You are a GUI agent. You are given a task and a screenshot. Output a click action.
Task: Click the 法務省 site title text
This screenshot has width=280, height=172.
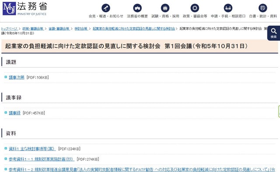point(32,7)
